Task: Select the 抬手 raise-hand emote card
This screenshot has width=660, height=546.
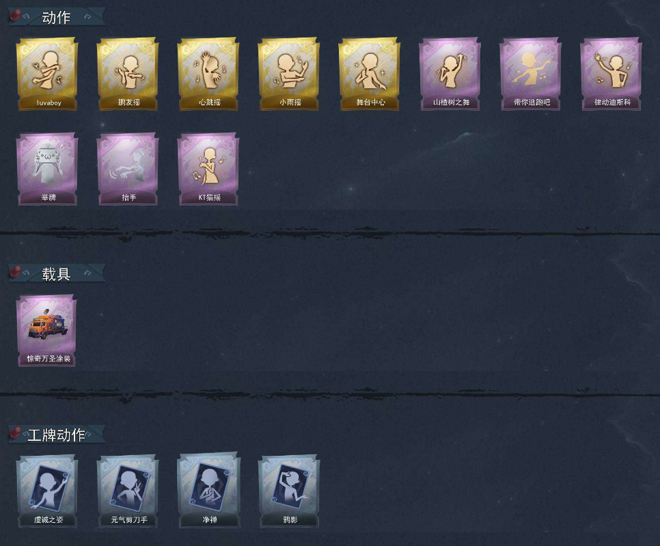Action: point(128,169)
